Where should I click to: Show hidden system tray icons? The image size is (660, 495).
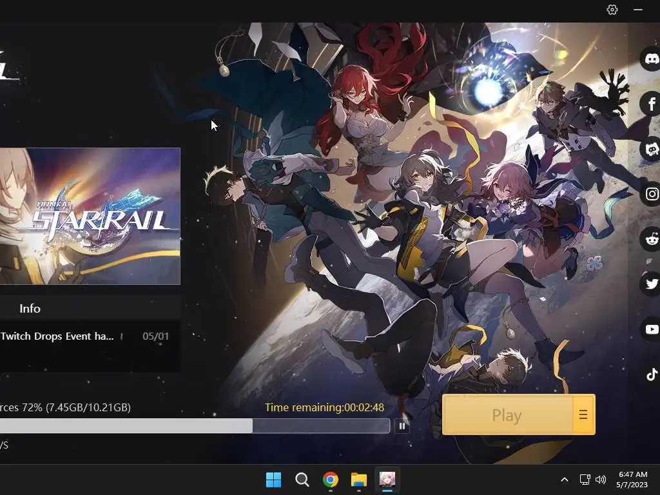coord(565,480)
